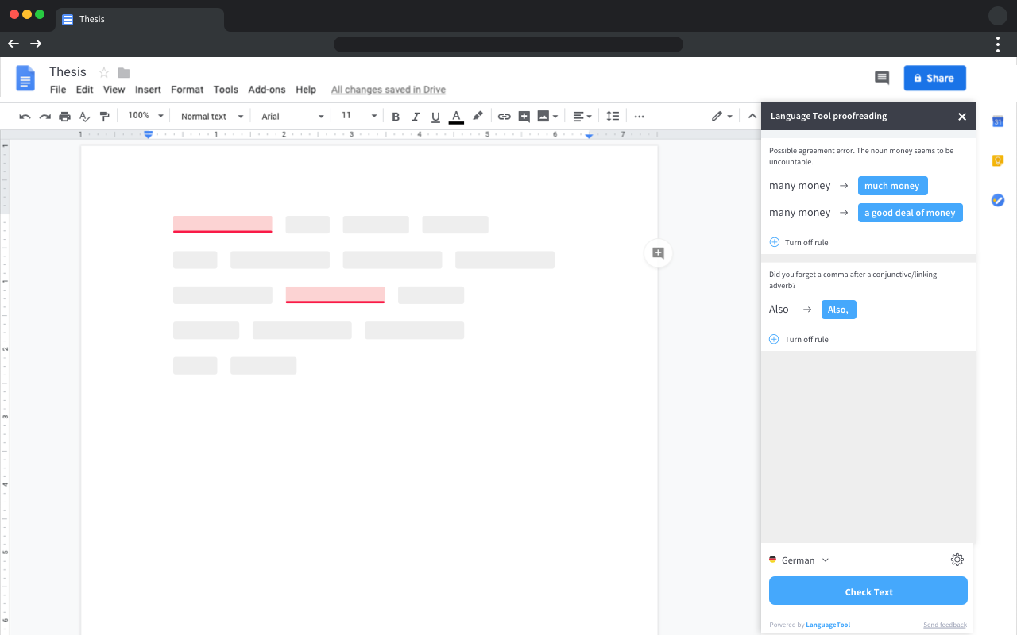
Task: Open the Arial font dropdown
Action: pyautogui.click(x=292, y=117)
